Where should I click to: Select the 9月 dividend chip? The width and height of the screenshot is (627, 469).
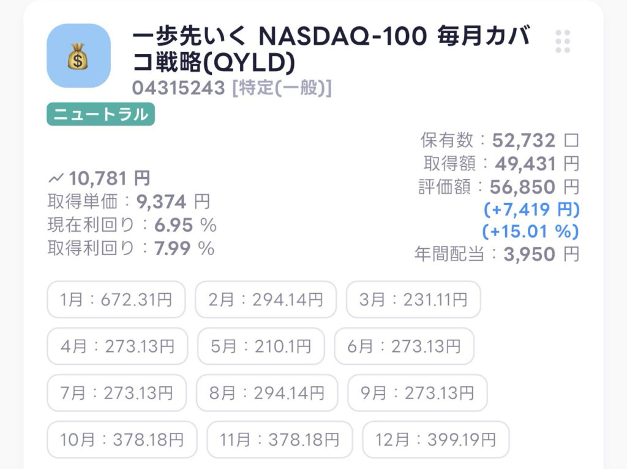pos(418,393)
